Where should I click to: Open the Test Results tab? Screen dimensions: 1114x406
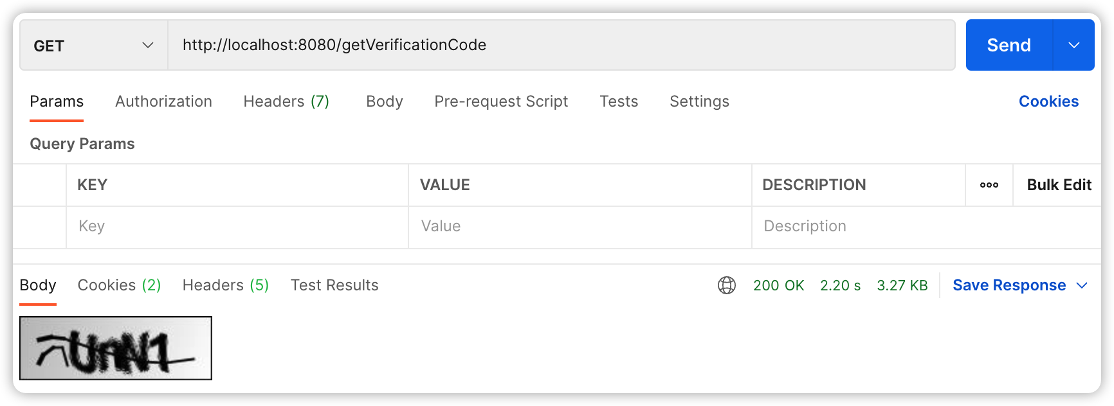coord(334,285)
